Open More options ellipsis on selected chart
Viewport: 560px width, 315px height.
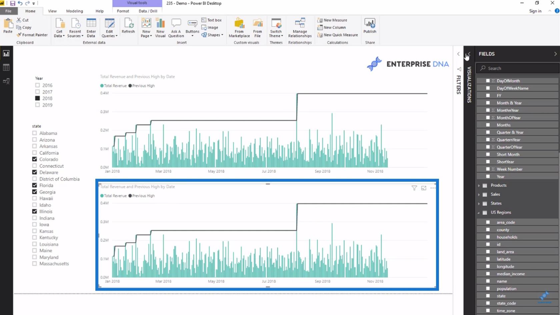[x=433, y=188]
